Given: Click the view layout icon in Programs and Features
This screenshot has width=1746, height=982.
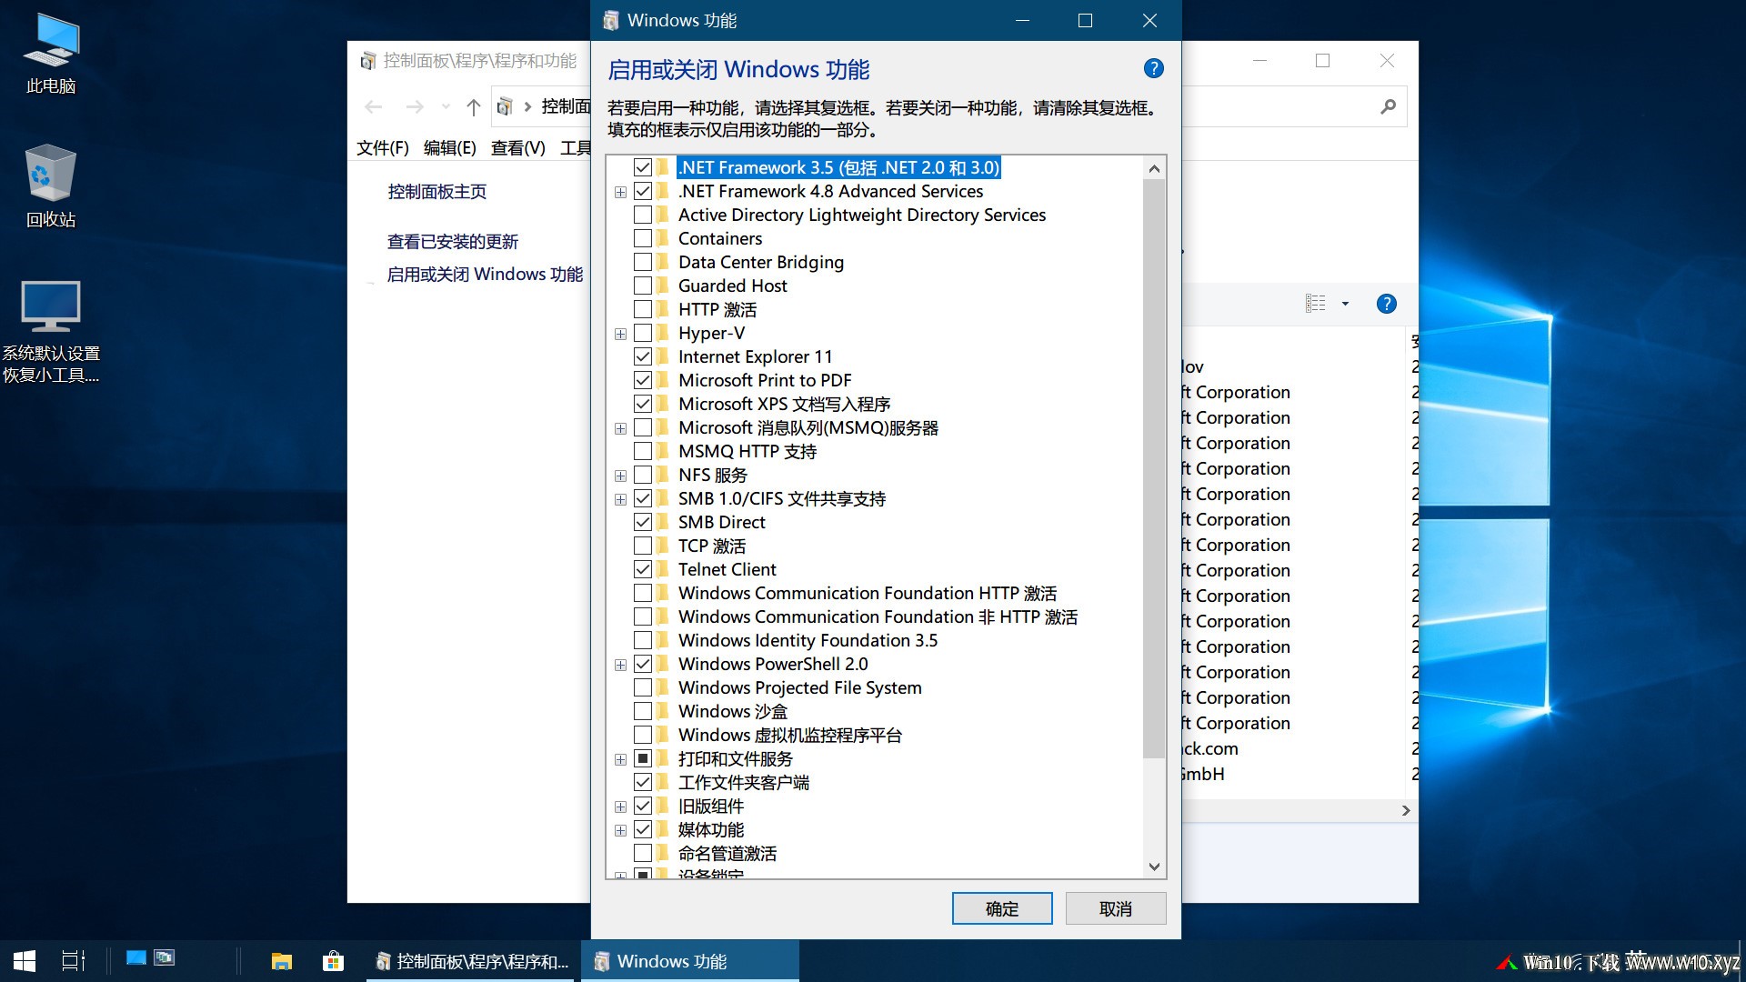Looking at the screenshot, I should (1315, 304).
